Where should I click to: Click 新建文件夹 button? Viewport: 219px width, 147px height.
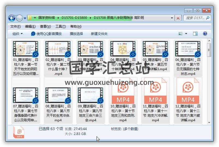click(x=99, y=34)
